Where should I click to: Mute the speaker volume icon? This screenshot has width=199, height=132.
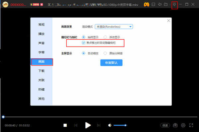coord(110,125)
